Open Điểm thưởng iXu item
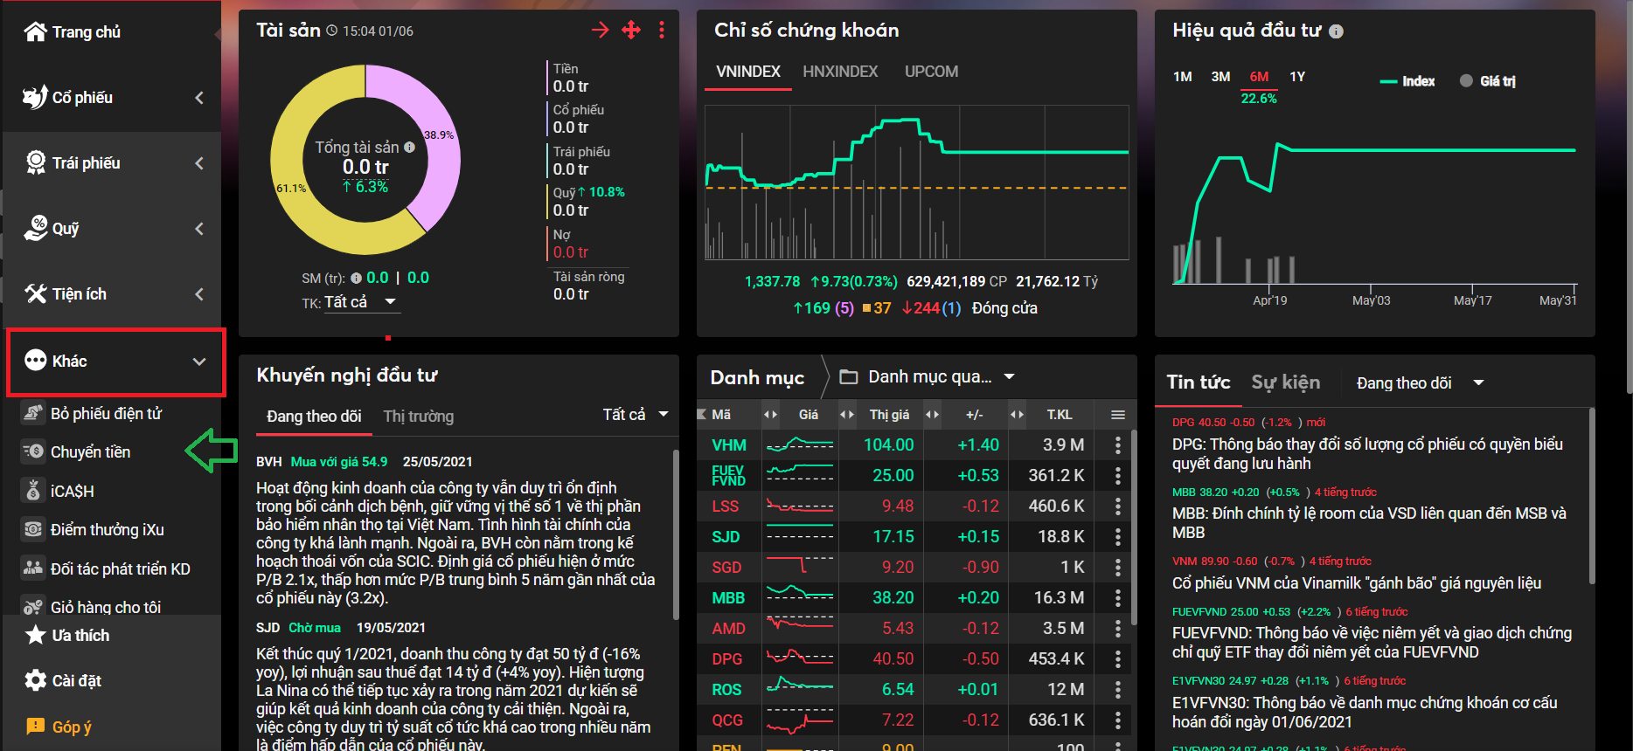 point(107,529)
